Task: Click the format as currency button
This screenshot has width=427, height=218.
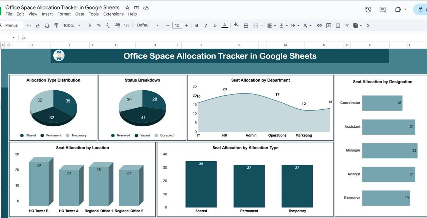Action: (90, 25)
